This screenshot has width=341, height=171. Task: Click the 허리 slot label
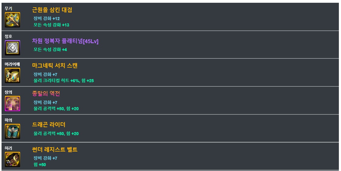[x=8, y=148]
